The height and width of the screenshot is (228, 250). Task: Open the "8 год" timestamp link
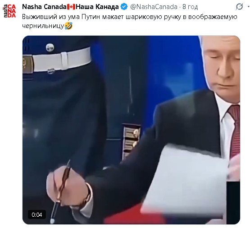(190, 7)
